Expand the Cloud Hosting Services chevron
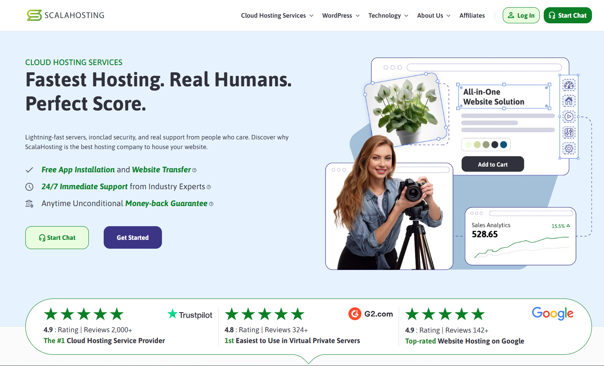604x366 pixels. pos(311,16)
